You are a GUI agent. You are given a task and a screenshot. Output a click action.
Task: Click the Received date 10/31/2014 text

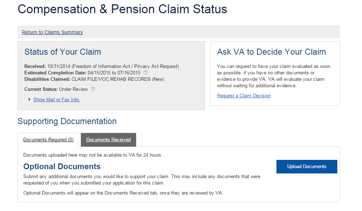tap(59, 67)
